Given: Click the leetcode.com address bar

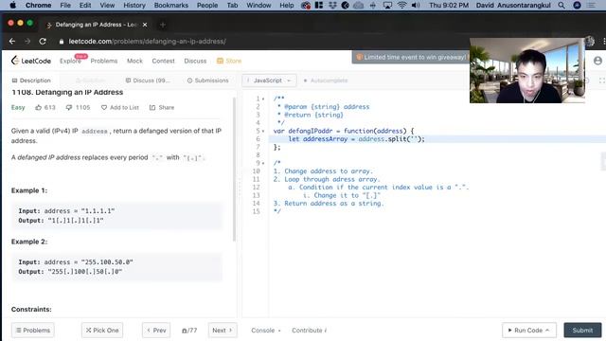Looking at the screenshot, I should 147,42.
